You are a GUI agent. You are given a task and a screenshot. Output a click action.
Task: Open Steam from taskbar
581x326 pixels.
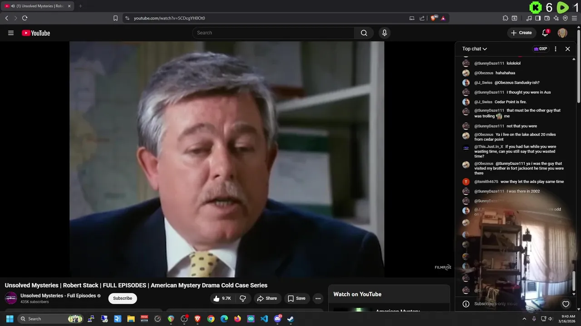290,319
